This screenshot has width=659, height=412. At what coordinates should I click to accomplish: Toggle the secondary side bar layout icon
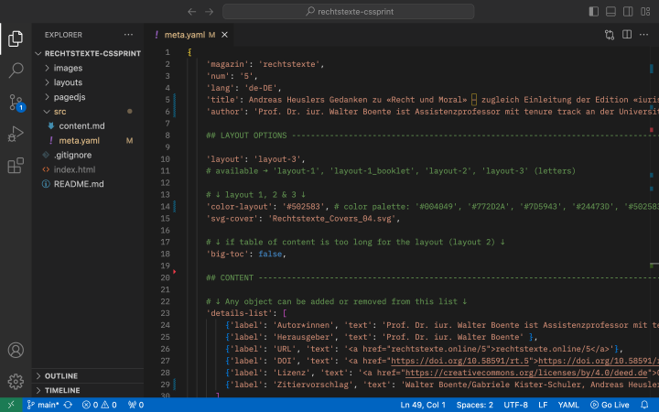[628, 11]
